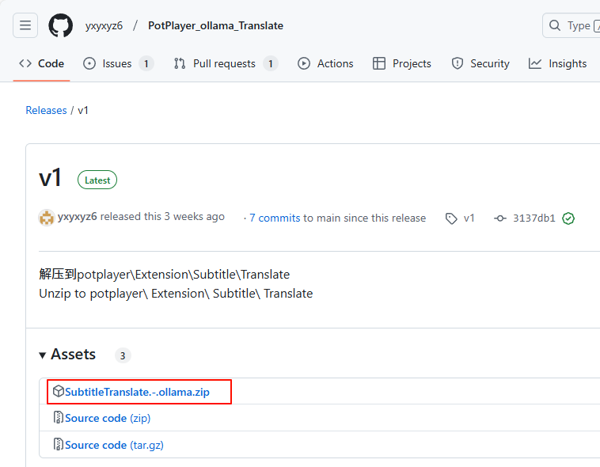Open the 7 commits link
The height and width of the screenshot is (467, 600).
tap(275, 218)
